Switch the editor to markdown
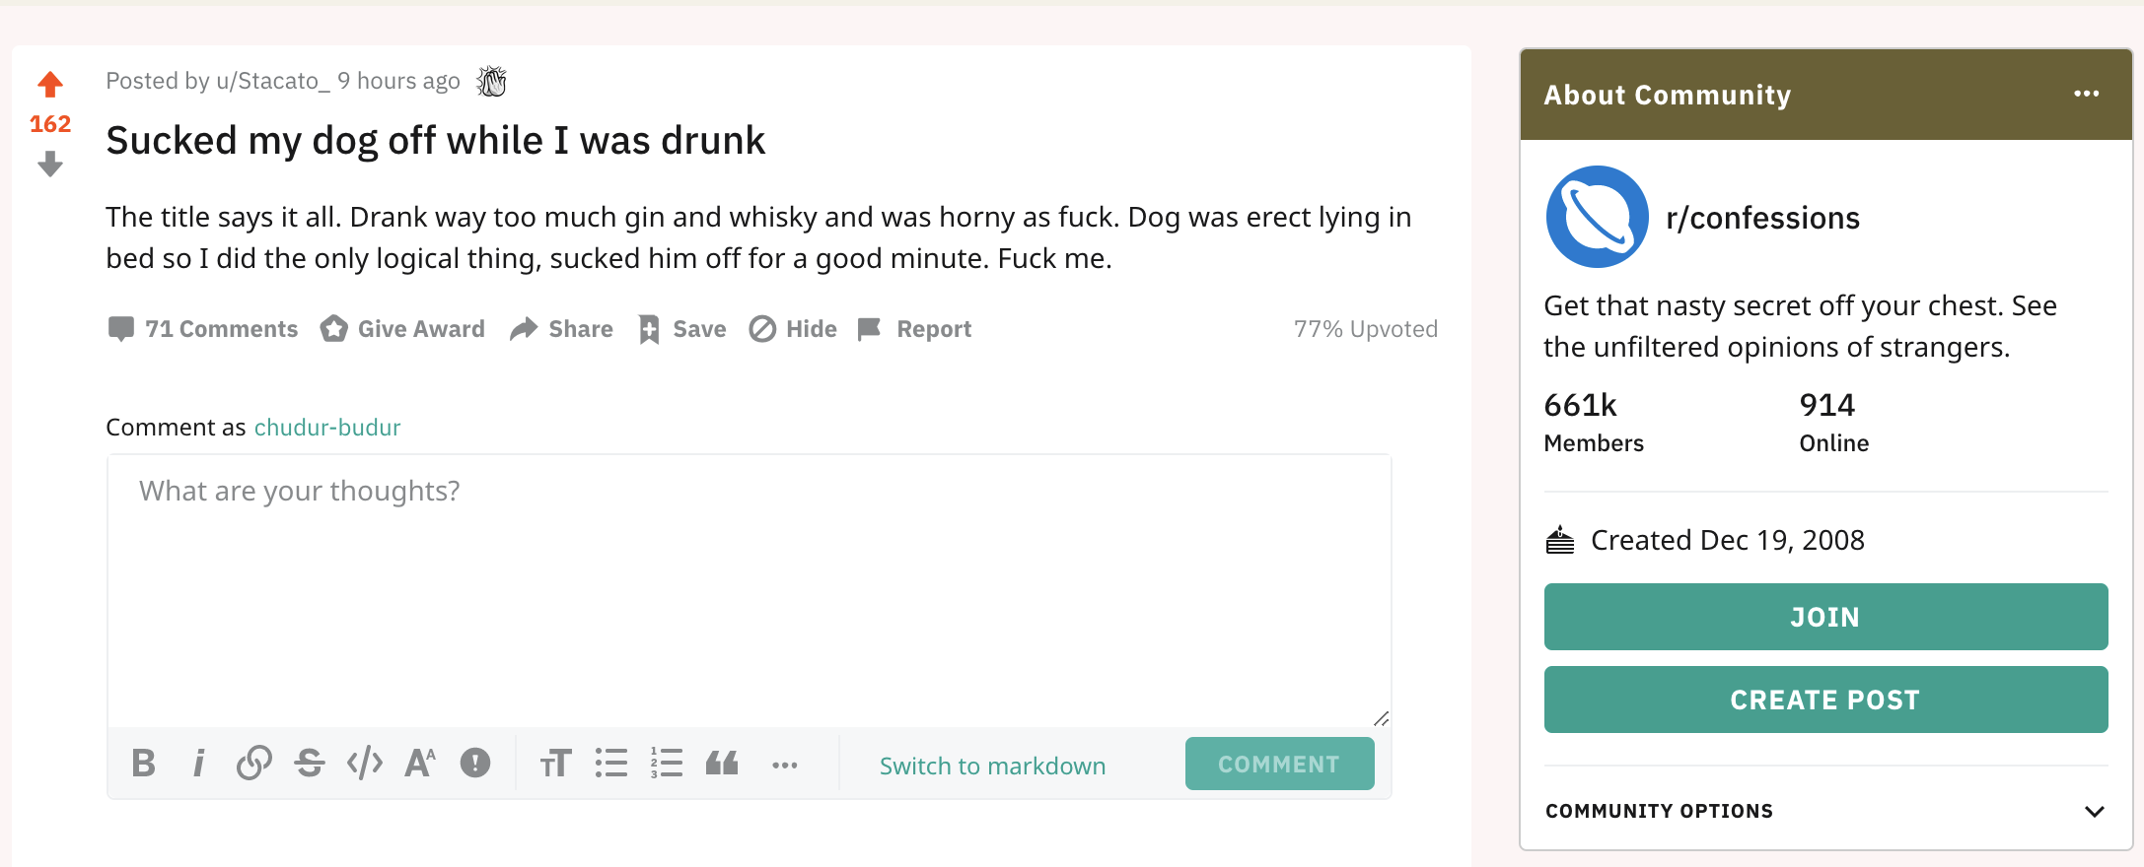Viewport: 2144px width, 867px height. pyautogui.click(x=992, y=766)
